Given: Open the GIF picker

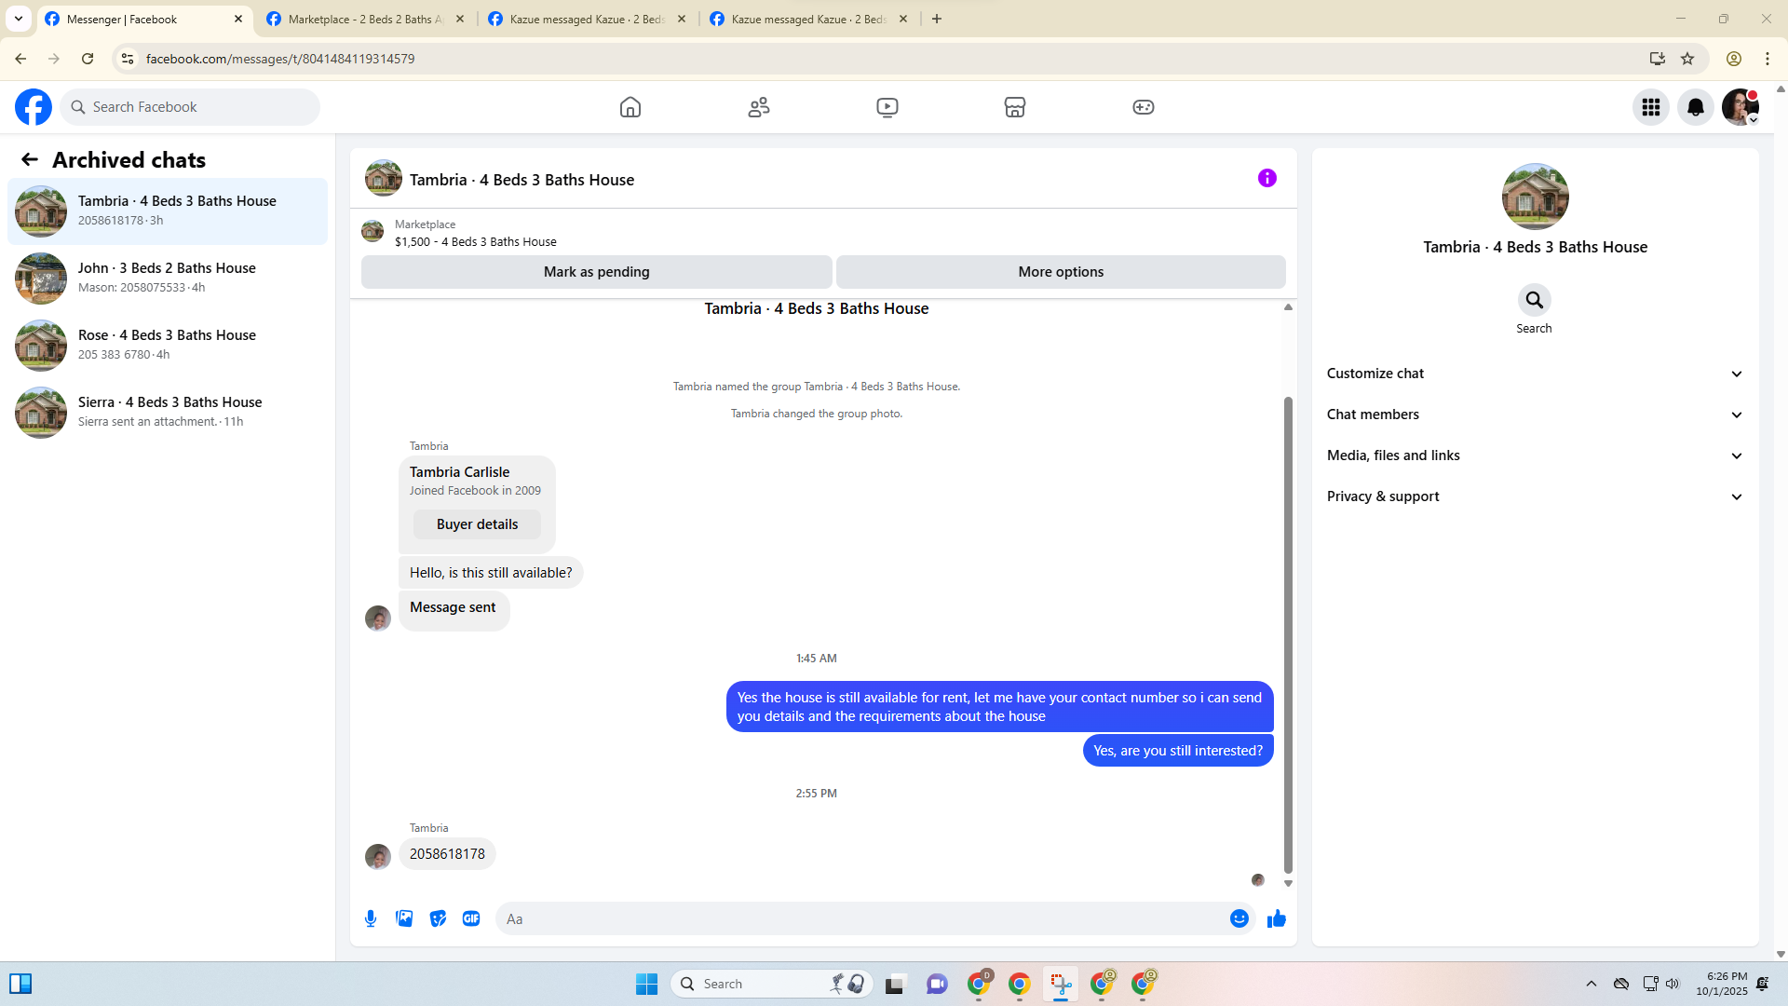Looking at the screenshot, I should (471, 918).
